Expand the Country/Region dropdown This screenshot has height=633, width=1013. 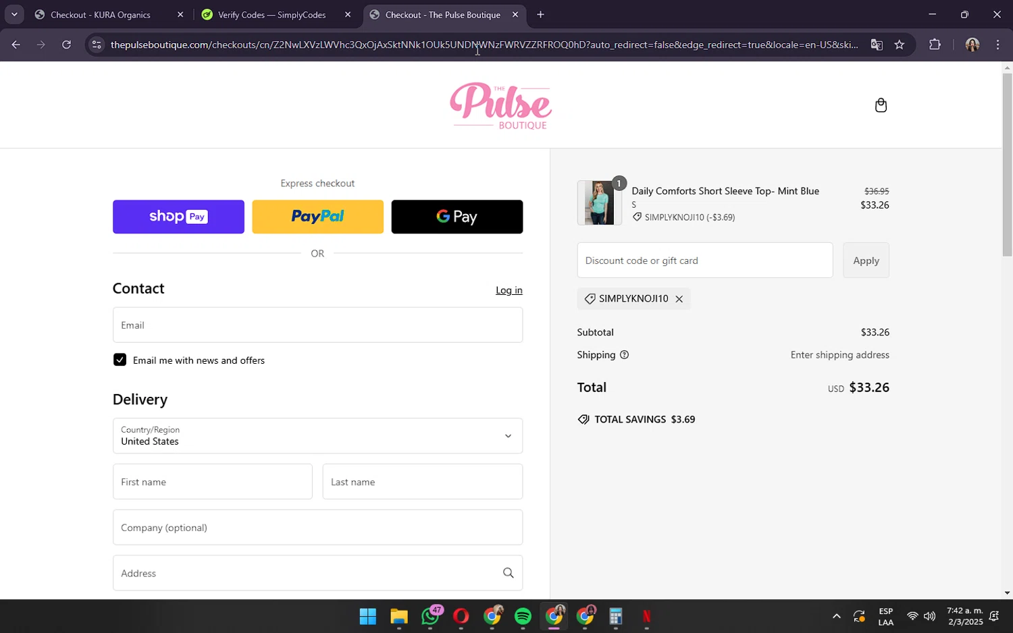click(317, 436)
